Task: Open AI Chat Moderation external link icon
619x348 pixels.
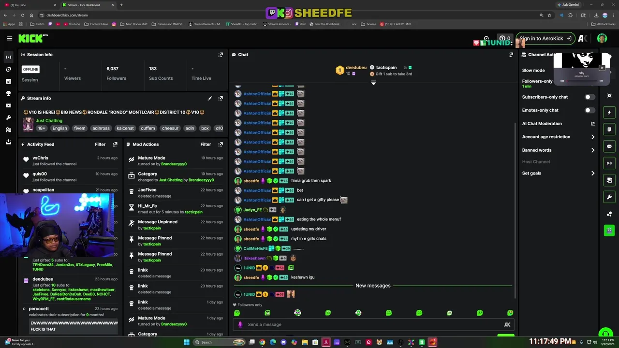Action: point(593,124)
